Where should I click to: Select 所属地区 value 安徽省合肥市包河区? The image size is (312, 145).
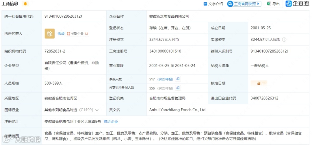(x=61, y=98)
